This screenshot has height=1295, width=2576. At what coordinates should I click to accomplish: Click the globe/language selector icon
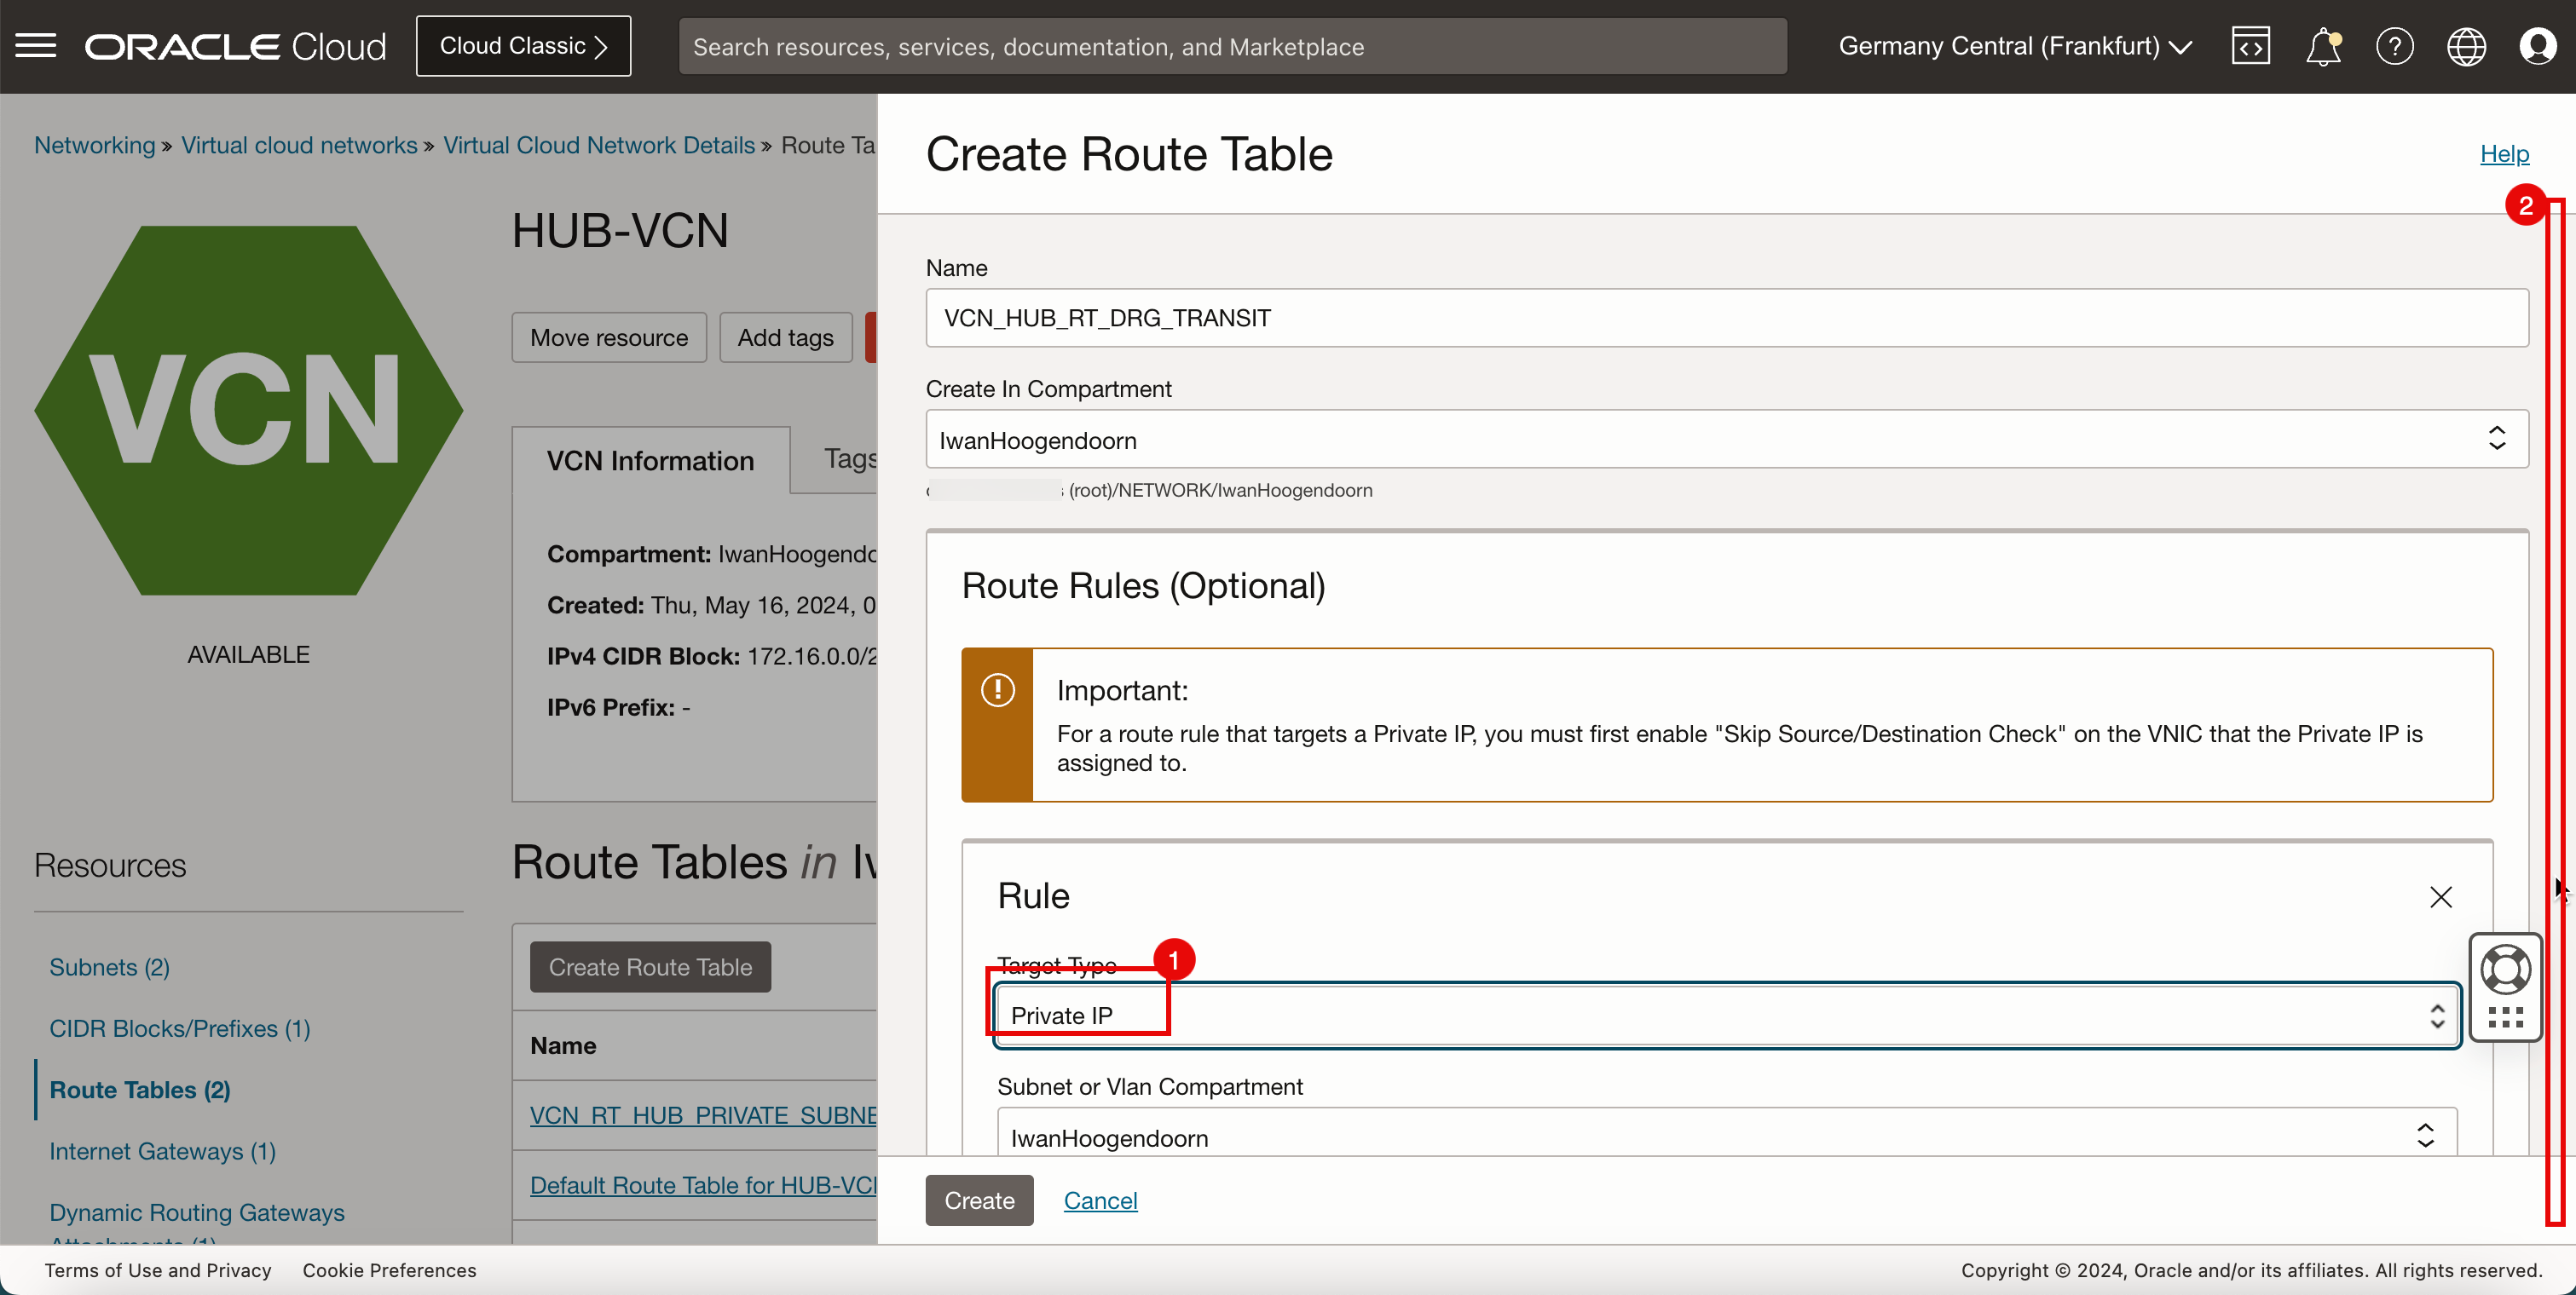[2465, 46]
